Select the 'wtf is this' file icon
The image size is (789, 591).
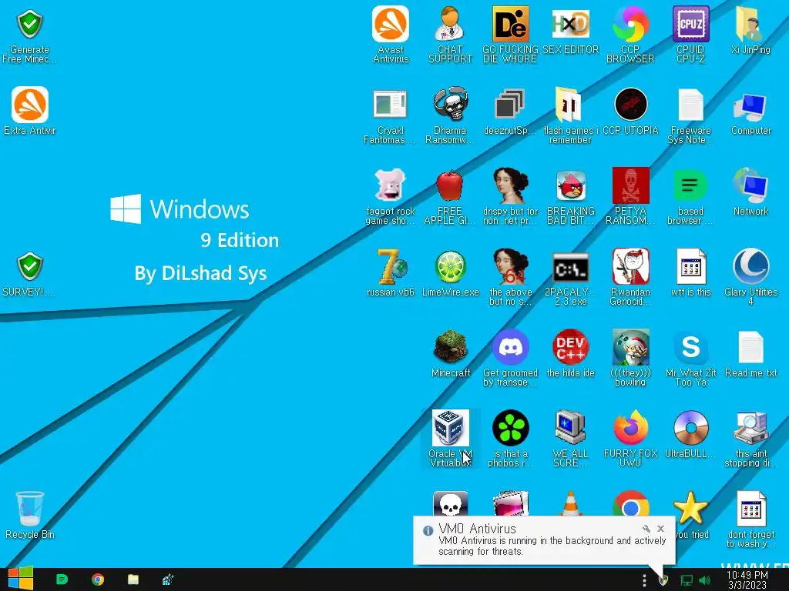coord(690,272)
